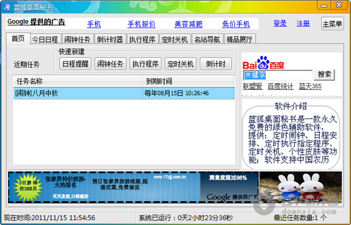This screenshot has height=225, width=351.
Task: Open the 蓝天365 link
Action: click(x=310, y=86)
